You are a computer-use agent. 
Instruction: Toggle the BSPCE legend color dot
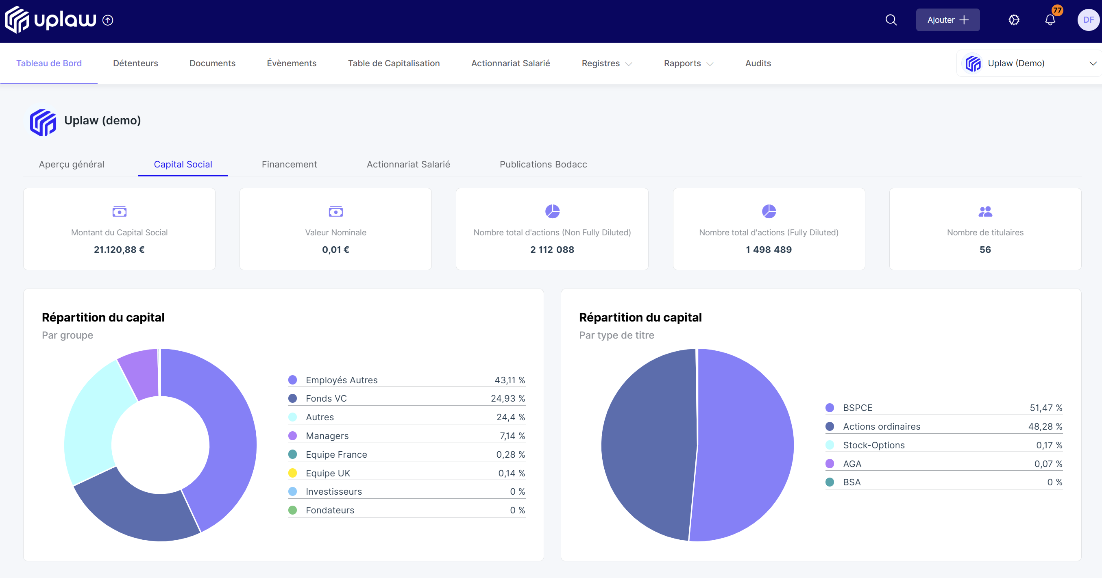click(x=830, y=408)
